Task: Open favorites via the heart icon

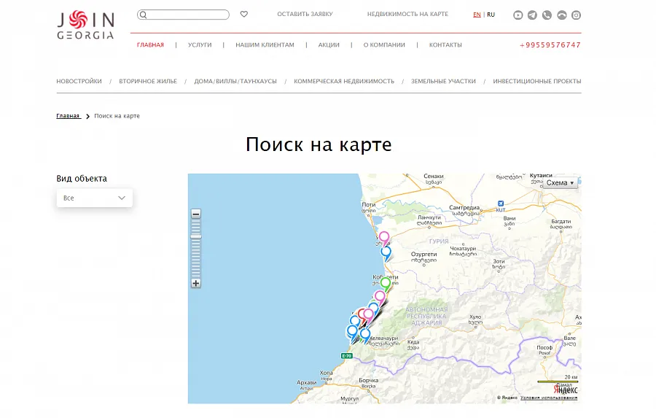Action: pos(244,15)
